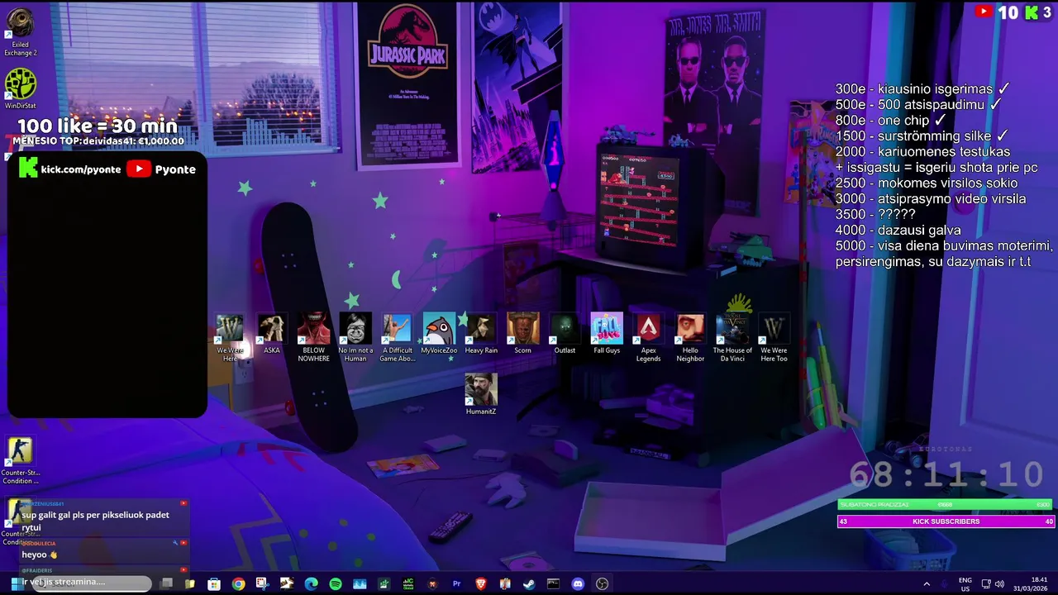Select the A Difficult Game Abo... shortcut
Screen dimensions: 1058x595
[x=397, y=337]
